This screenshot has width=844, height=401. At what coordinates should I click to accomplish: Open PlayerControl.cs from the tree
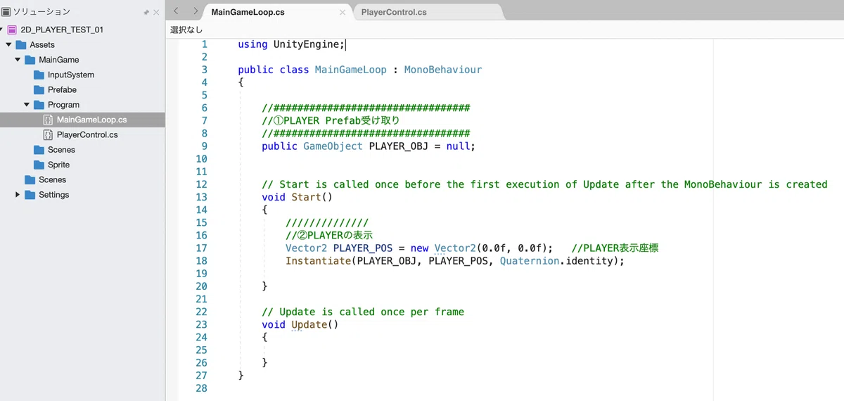(87, 135)
